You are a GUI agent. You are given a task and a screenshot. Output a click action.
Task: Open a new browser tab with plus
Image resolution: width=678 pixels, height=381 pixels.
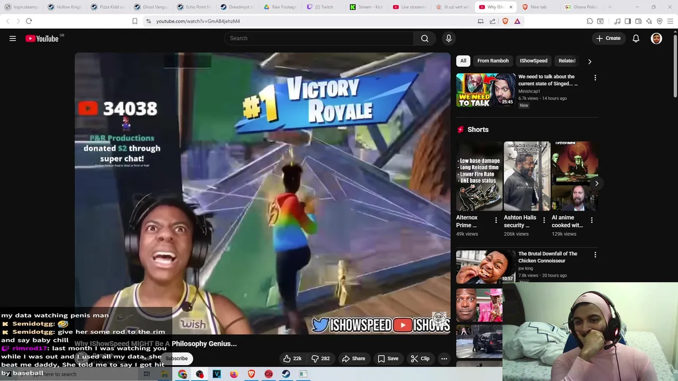click(x=610, y=7)
